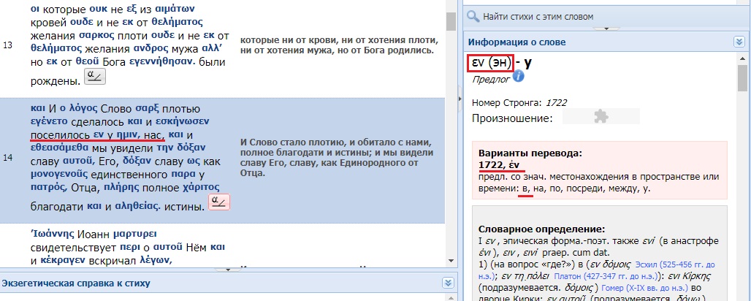Expand the Экзегетическая справка к стиху panel

(x=448, y=283)
